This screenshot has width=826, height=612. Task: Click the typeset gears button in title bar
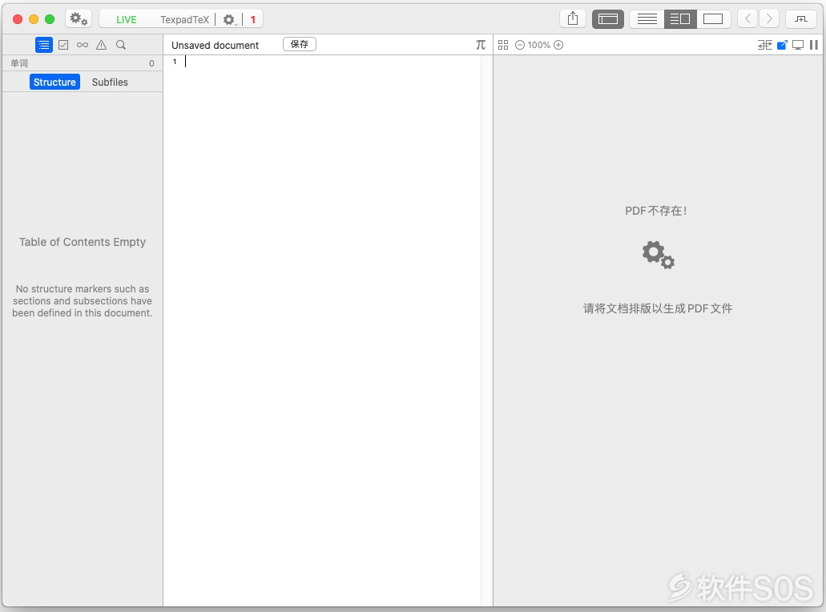tap(79, 19)
